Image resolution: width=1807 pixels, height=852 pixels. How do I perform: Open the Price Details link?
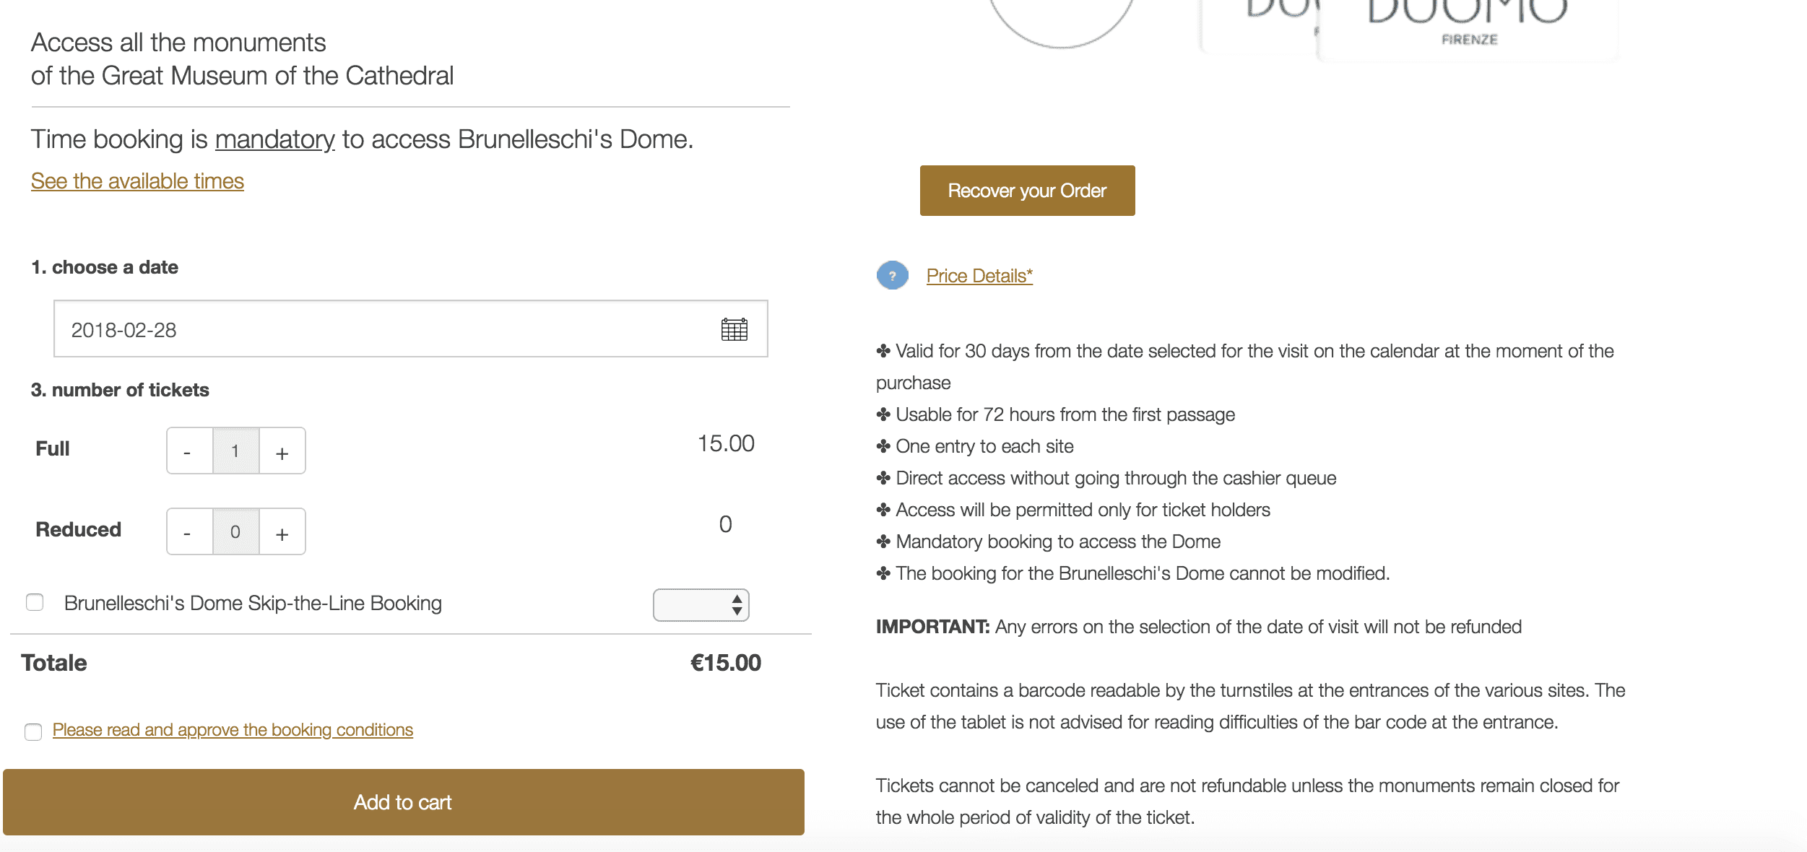[979, 276]
